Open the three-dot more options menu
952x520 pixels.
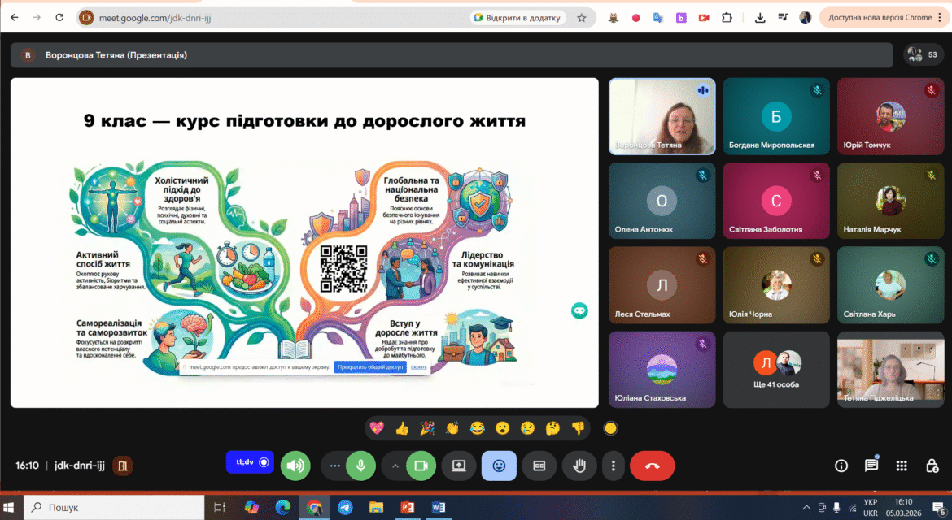coord(614,466)
